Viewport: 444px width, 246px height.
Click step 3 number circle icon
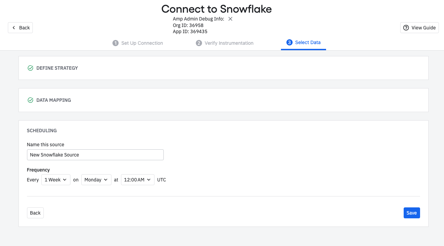290,42
